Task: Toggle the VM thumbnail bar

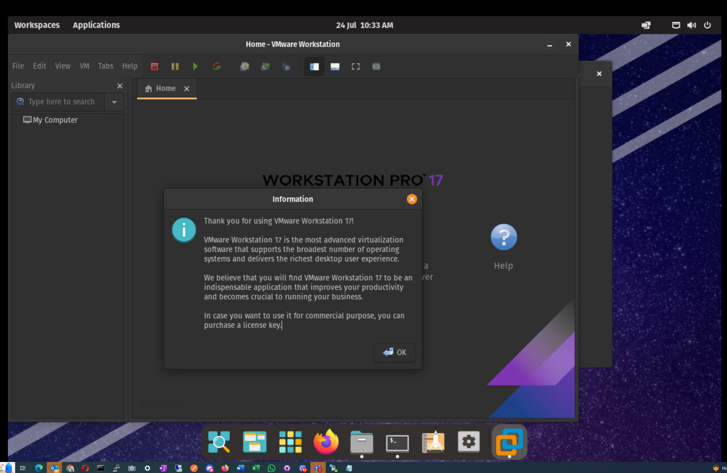Action: click(x=335, y=66)
